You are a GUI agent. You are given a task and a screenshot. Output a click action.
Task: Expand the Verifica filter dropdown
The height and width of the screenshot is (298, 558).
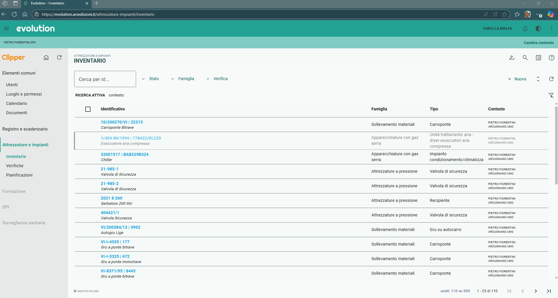point(217,79)
